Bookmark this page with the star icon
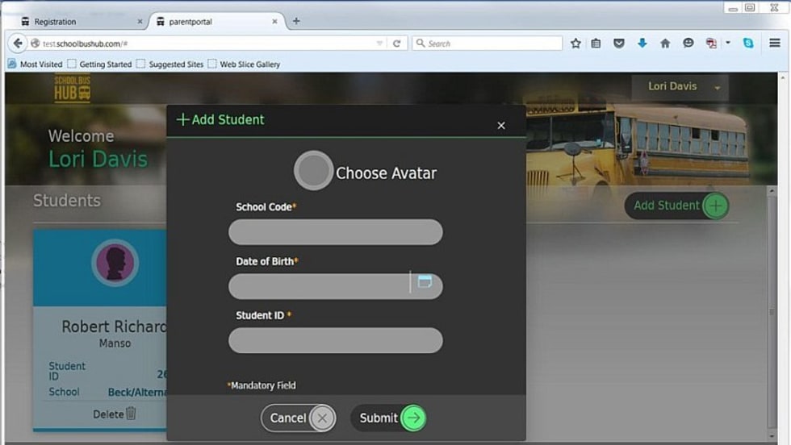Screen dimensions: 791x445 point(575,44)
